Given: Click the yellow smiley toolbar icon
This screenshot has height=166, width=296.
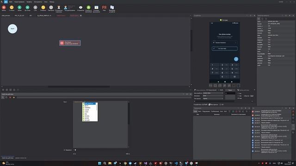Looking at the screenshot, I should 43,7.
